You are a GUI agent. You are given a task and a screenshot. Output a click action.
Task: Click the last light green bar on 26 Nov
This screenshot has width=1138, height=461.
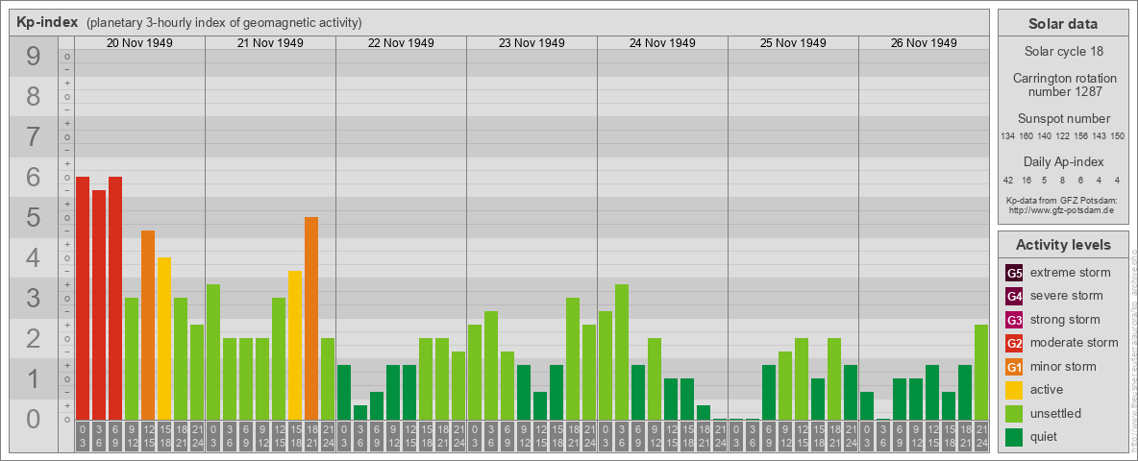pos(981,372)
